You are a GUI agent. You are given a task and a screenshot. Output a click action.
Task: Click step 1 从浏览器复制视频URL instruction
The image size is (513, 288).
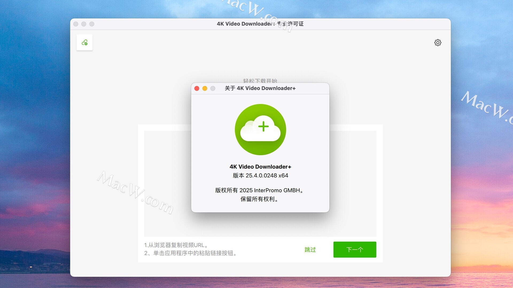[x=176, y=245]
